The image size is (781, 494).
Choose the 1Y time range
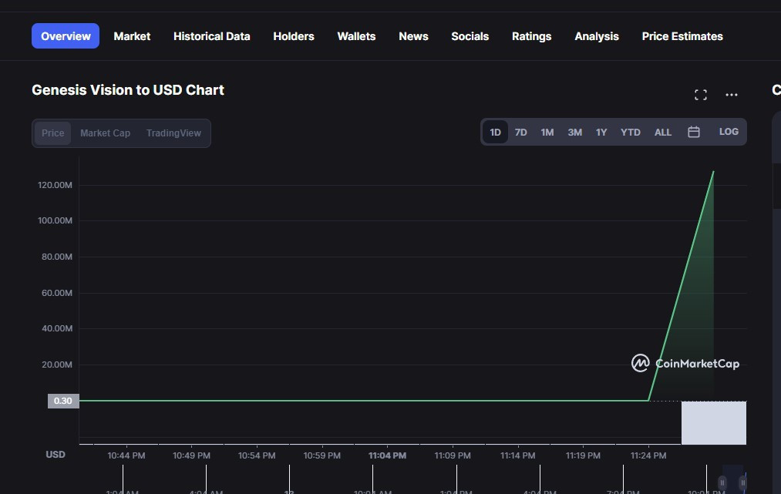(601, 132)
